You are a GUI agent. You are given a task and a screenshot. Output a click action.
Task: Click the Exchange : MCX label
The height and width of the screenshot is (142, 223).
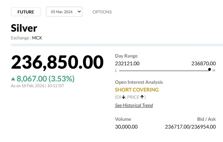(27, 38)
